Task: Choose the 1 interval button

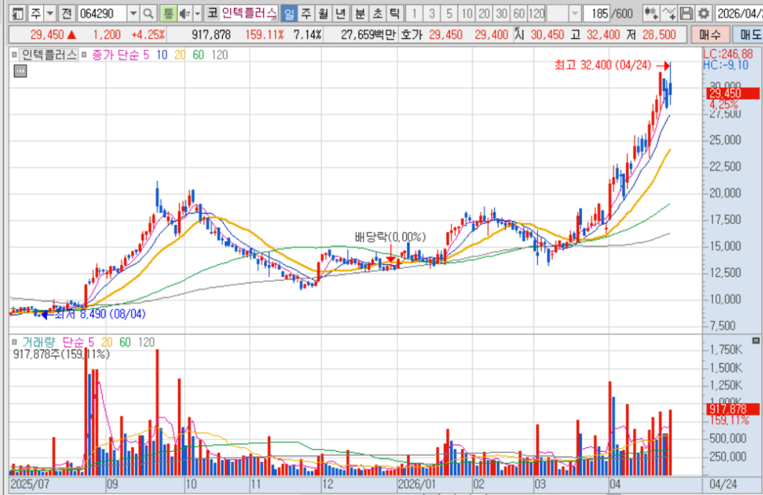Action: click(414, 13)
